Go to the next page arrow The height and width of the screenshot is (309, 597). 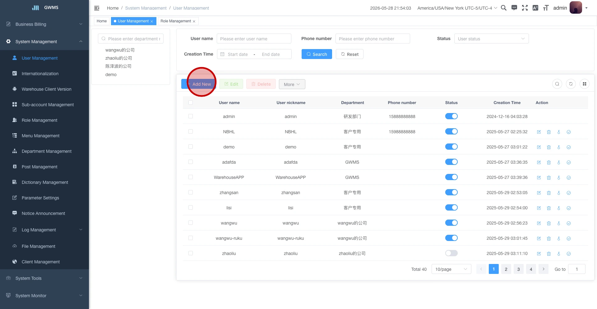coord(543,269)
